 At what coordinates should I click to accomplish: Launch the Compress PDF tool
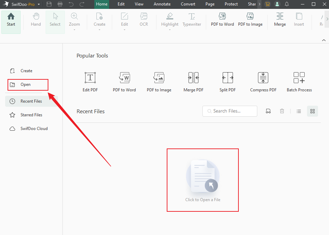(263, 78)
